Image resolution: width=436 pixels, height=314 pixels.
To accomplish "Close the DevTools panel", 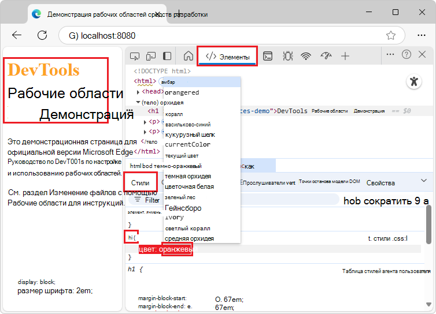I will pyautogui.click(x=422, y=54).
